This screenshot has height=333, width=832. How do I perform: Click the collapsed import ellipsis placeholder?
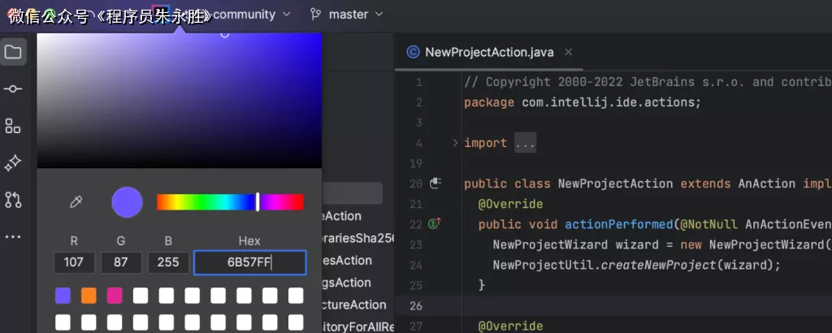(525, 143)
